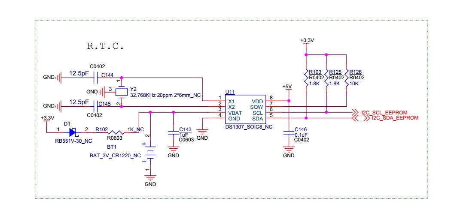The width and height of the screenshot is (454, 216).
Task: Select the C0402 footprint label above C144
Action: (x=97, y=66)
